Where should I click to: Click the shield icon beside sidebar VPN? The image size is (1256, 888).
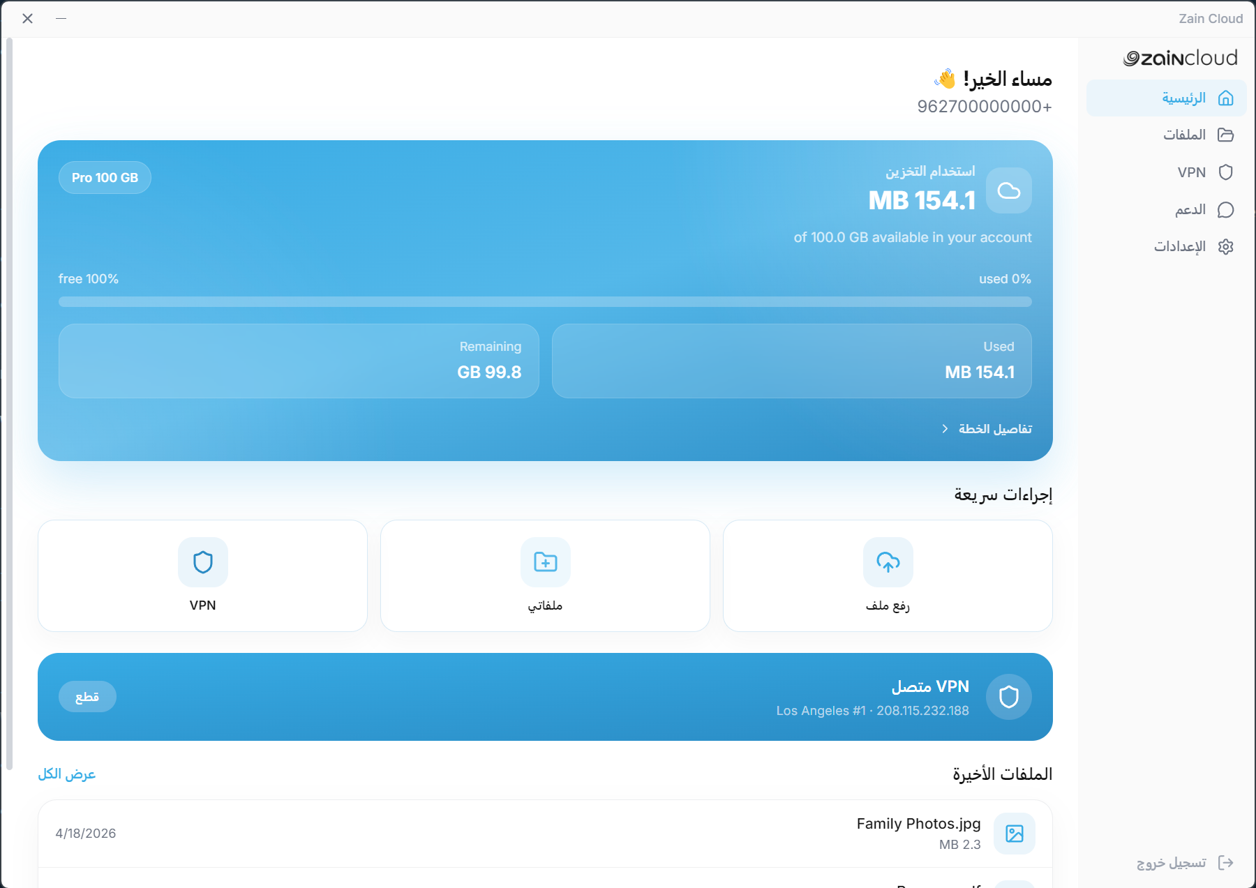click(1225, 172)
